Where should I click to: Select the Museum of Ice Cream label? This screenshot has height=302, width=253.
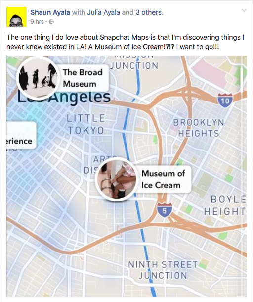coord(164,179)
